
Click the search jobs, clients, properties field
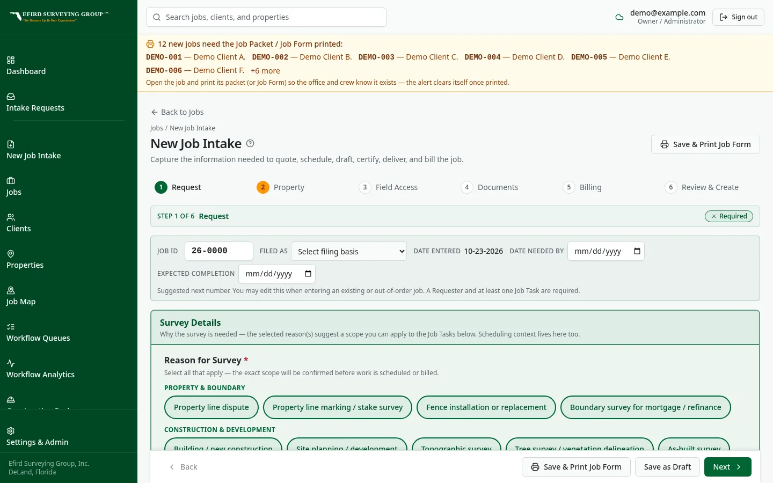[x=266, y=17]
